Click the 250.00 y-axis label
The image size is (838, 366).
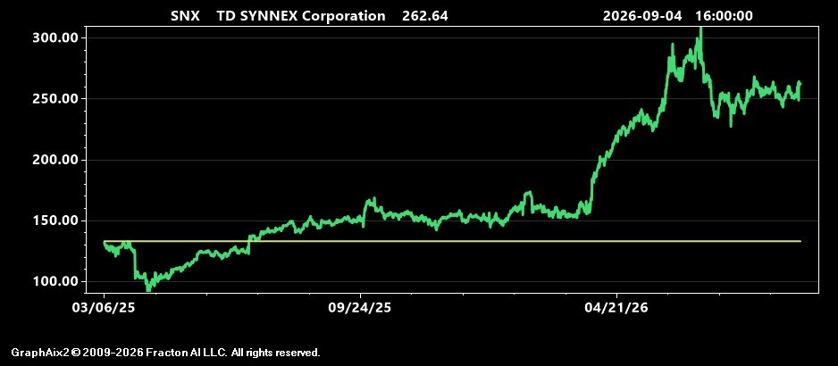click(x=57, y=99)
